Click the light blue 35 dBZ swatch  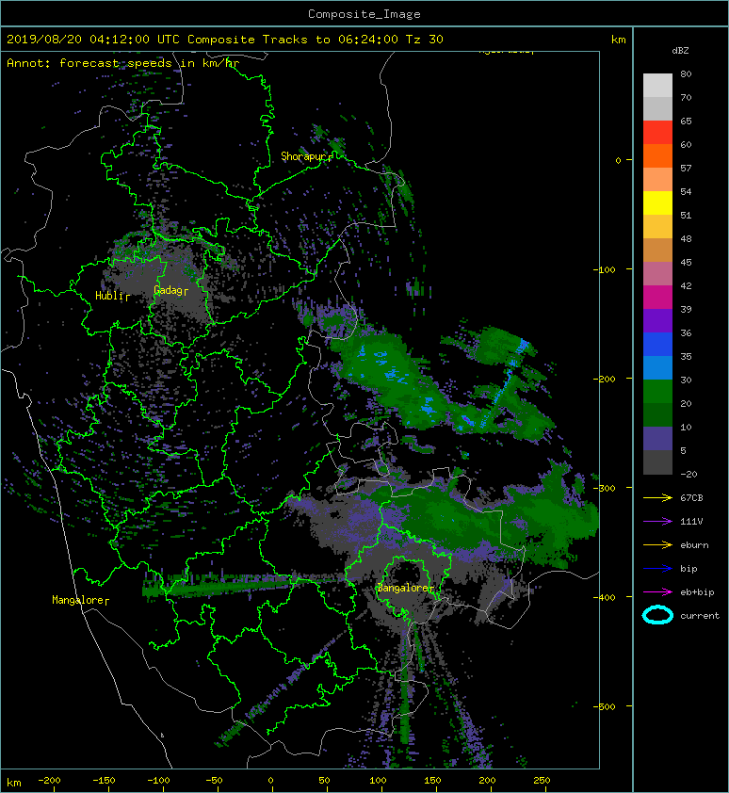[x=657, y=367]
